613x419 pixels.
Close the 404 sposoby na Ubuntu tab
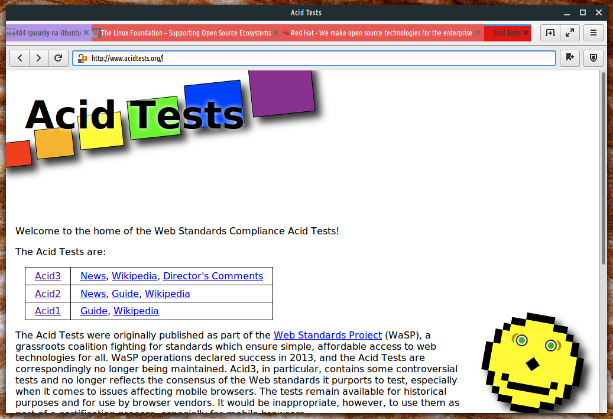pos(86,33)
